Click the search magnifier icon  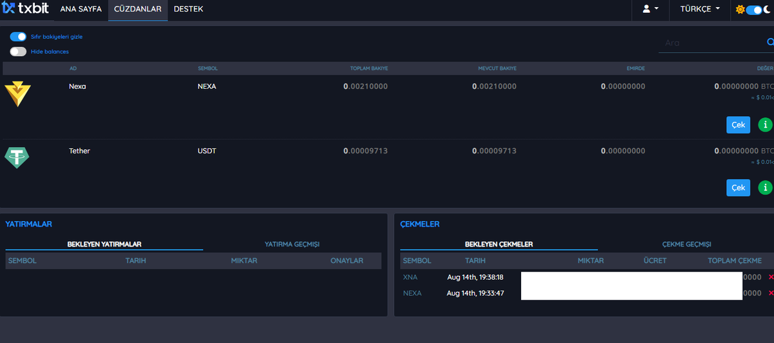pyautogui.click(x=770, y=43)
